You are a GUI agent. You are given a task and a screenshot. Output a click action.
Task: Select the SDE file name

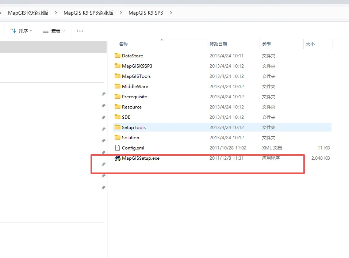click(x=126, y=117)
